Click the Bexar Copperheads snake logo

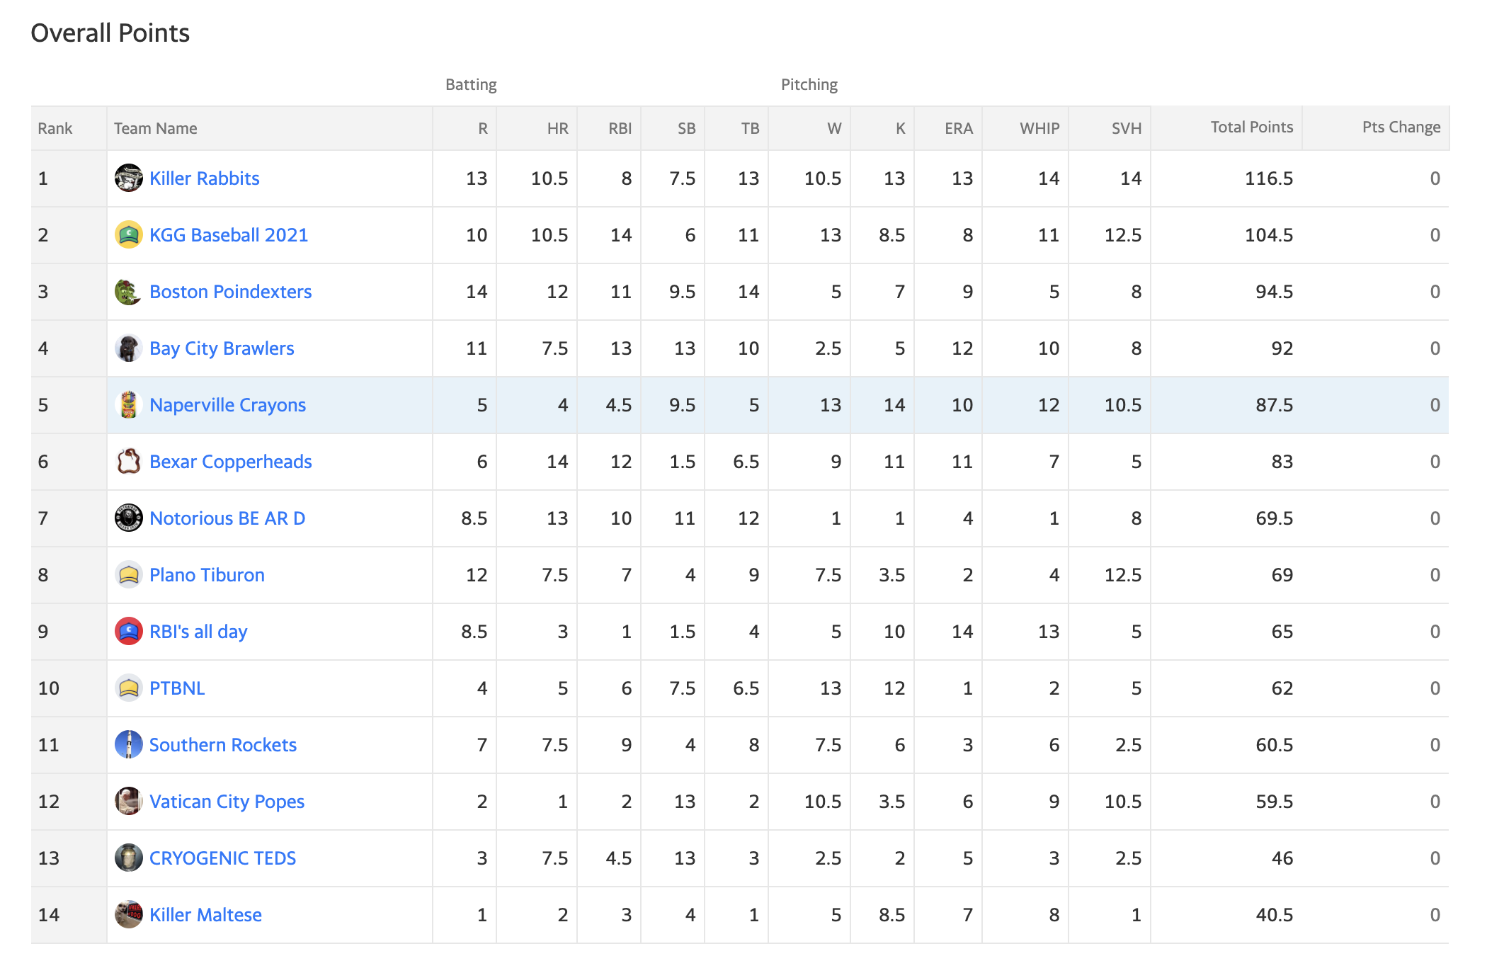point(128,461)
